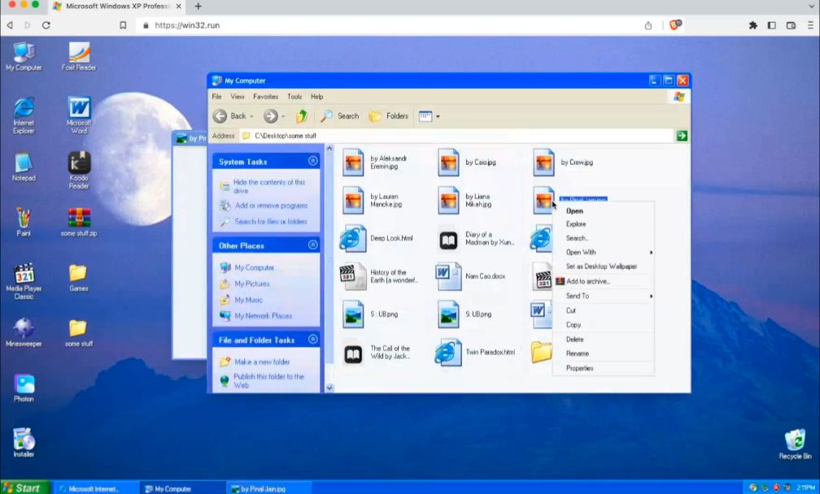This screenshot has height=494, width=820.
Task: Open Installer desktop icon
Action: point(24,443)
